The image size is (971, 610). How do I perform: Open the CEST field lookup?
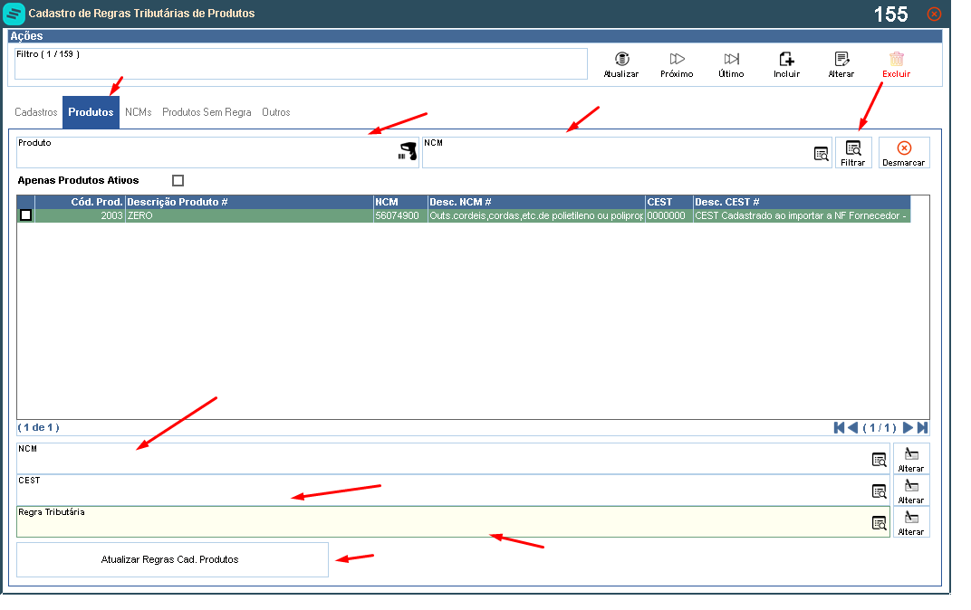(x=879, y=491)
